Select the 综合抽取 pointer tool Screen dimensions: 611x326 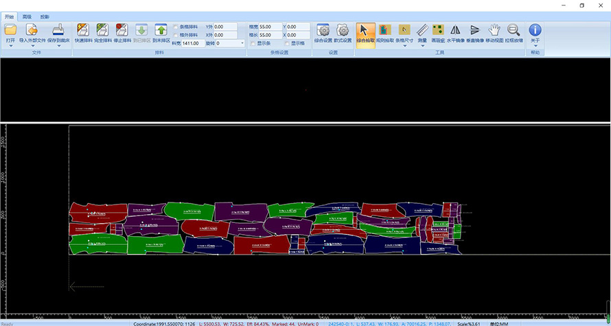tap(367, 31)
